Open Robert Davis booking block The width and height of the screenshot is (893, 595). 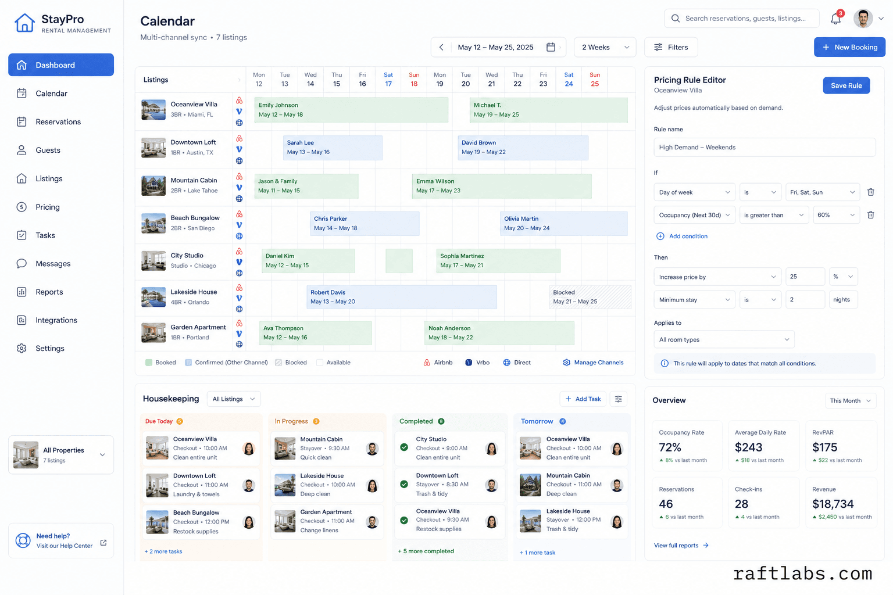tap(402, 297)
